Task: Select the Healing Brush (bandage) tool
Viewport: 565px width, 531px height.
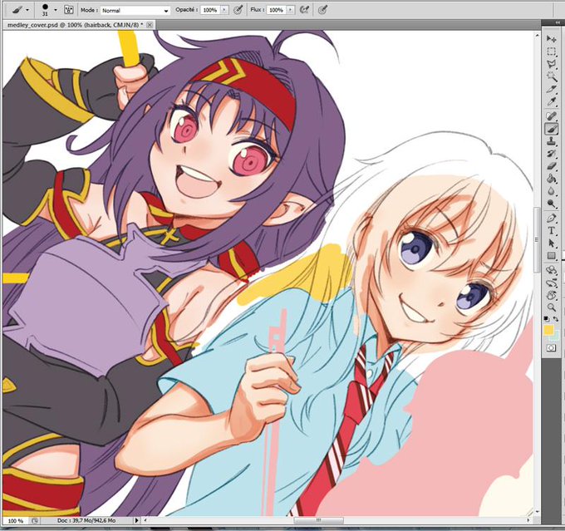Action: (552, 116)
